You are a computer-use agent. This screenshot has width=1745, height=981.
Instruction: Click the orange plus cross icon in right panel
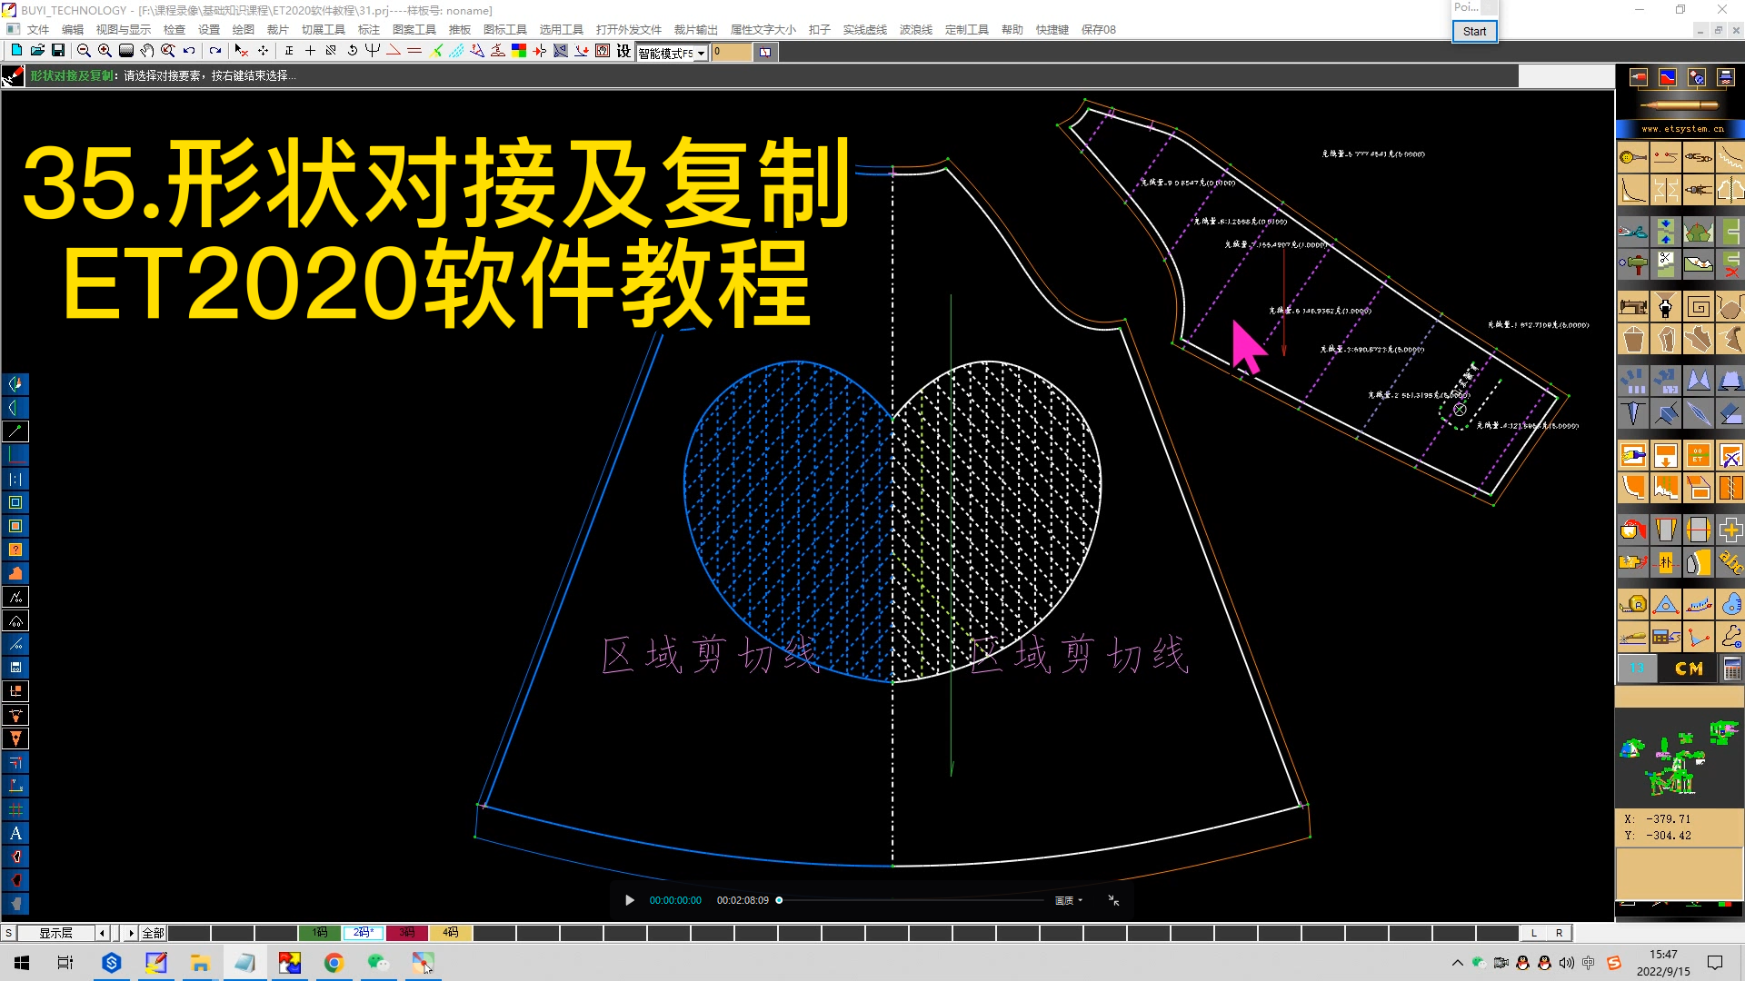pos(1730,530)
